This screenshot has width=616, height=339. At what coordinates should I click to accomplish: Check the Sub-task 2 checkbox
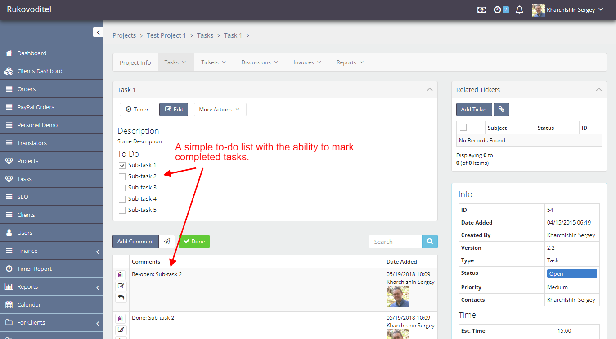(x=122, y=176)
